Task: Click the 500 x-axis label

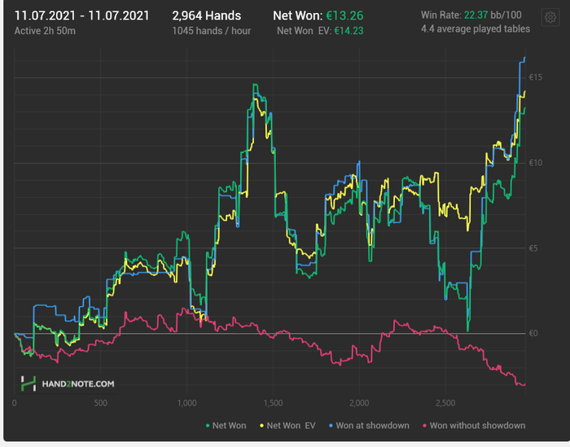Action: [100, 403]
